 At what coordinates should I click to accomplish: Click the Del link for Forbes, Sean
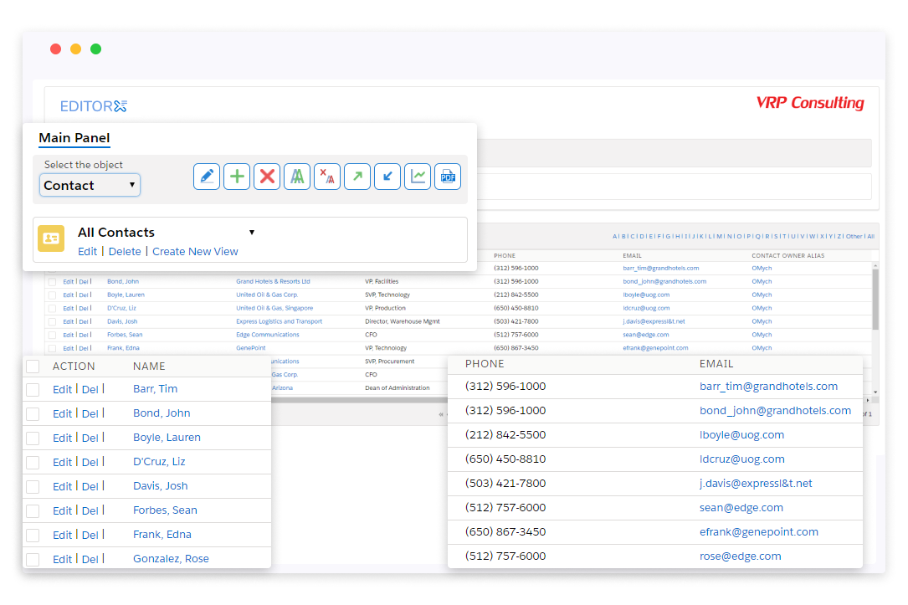90,510
